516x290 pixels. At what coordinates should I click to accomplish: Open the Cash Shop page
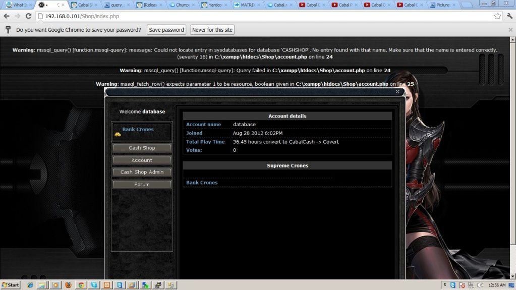142,148
